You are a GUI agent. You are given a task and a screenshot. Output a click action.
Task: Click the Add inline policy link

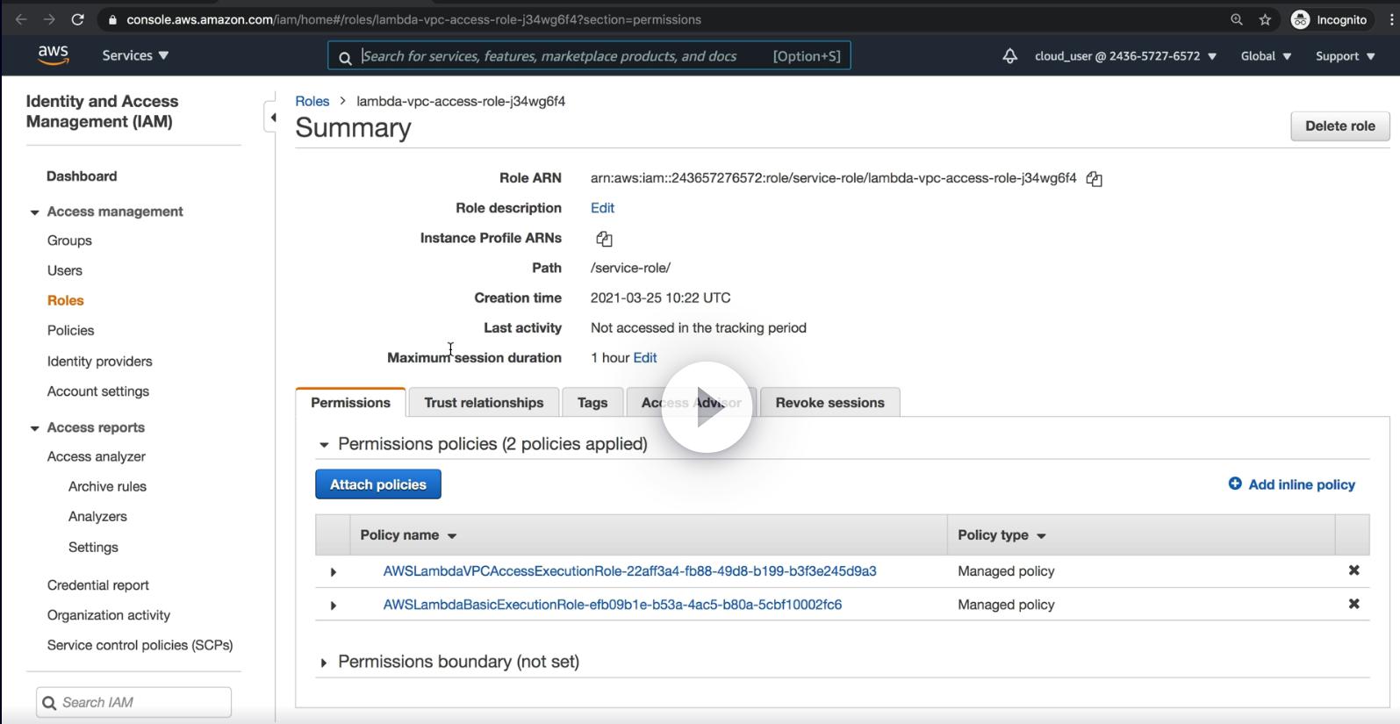click(1291, 484)
